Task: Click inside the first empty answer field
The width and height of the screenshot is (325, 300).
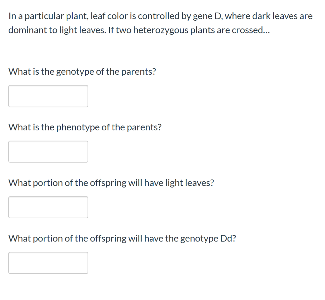Action: click(x=48, y=96)
